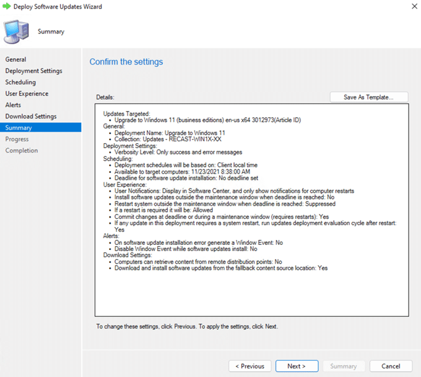Screen dimensions: 421x377
Task: Click the Confirm the settings heading
Action: click(126, 62)
